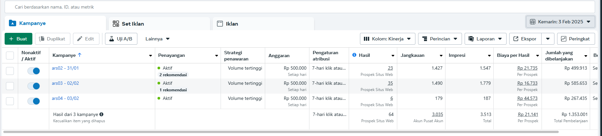The image size is (602, 136).
Task: Open date picker Kemarin: 3 Feb 2025
Action: [x=560, y=22]
